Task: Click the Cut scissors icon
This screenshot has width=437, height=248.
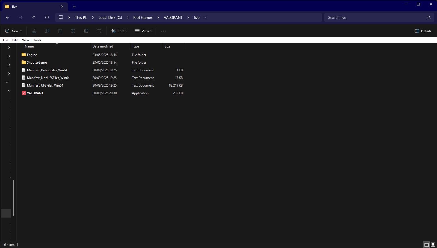Action: point(34,31)
